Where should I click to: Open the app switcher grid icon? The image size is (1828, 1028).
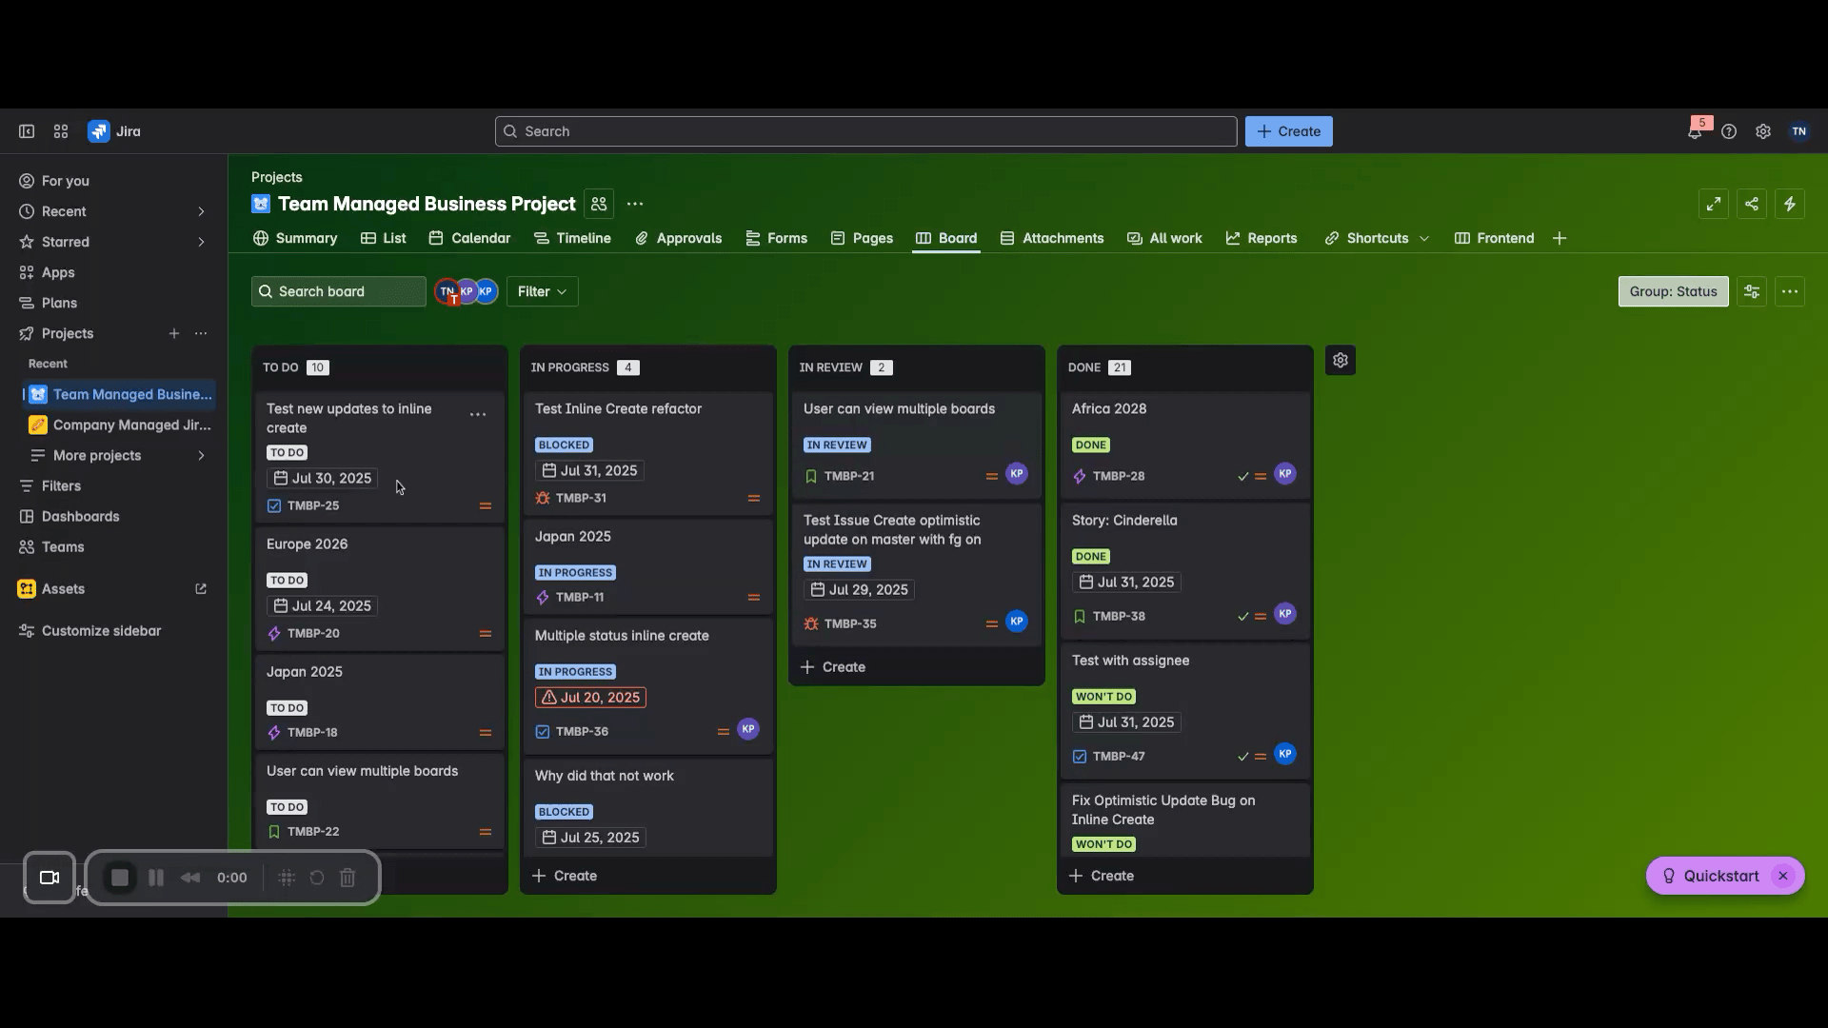click(x=61, y=131)
